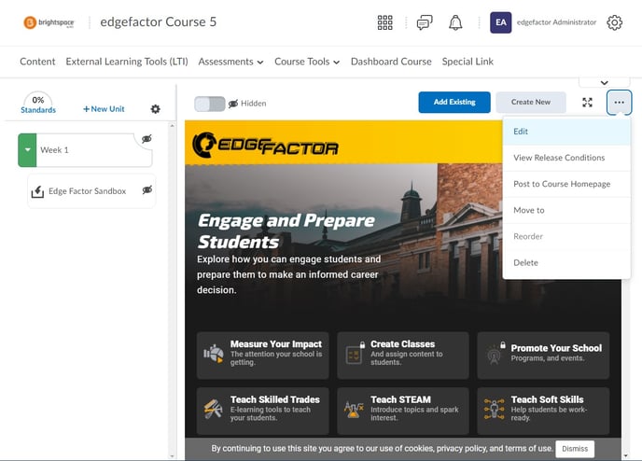Choose Delete from the menu

(566, 262)
